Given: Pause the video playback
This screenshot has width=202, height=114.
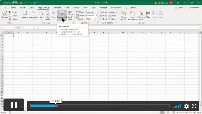Looking at the screenshot, I should [14, 105].
